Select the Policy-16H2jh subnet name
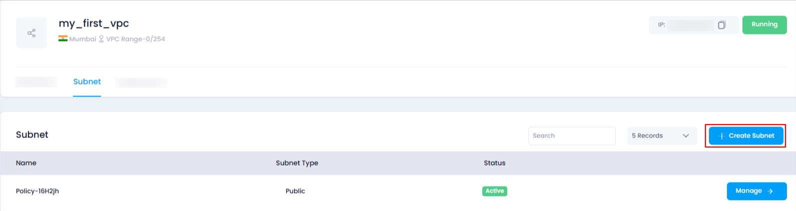 pos(38,191)
